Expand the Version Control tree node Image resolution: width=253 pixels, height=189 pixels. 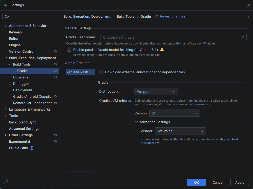coord(6,51)
